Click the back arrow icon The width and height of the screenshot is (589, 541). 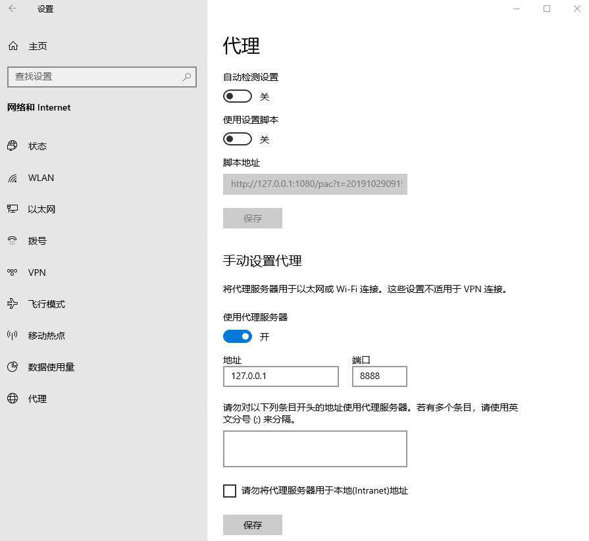tap(13, 9)
